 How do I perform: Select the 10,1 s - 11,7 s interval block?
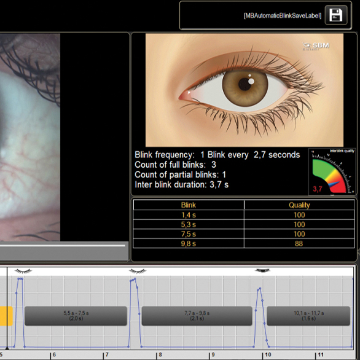(x=308, y=316)
